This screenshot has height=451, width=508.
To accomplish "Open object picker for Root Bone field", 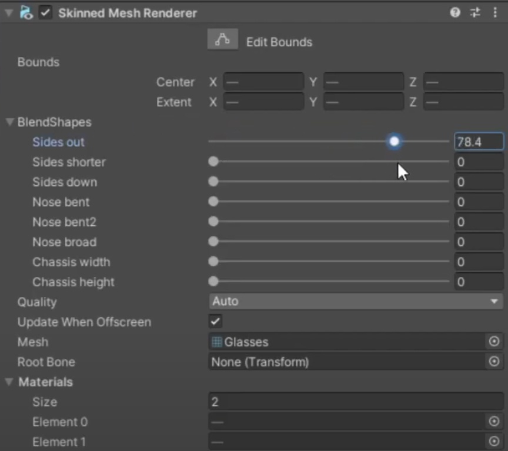I will click(494, 362).
